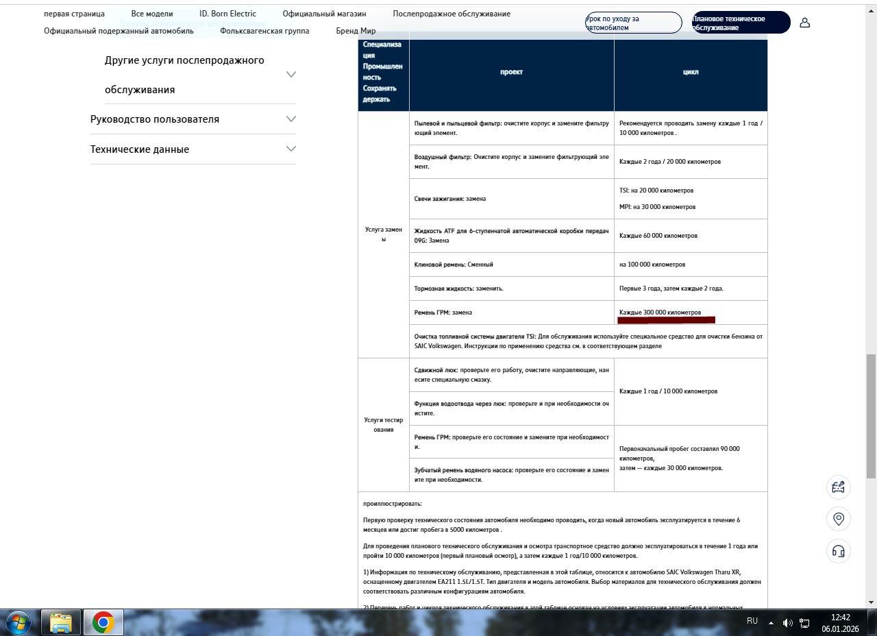Image resolution: width=877 pixels, height=636 pixels.
Task: Click the volume speaker tray icon
Action: tap(787, 623)
